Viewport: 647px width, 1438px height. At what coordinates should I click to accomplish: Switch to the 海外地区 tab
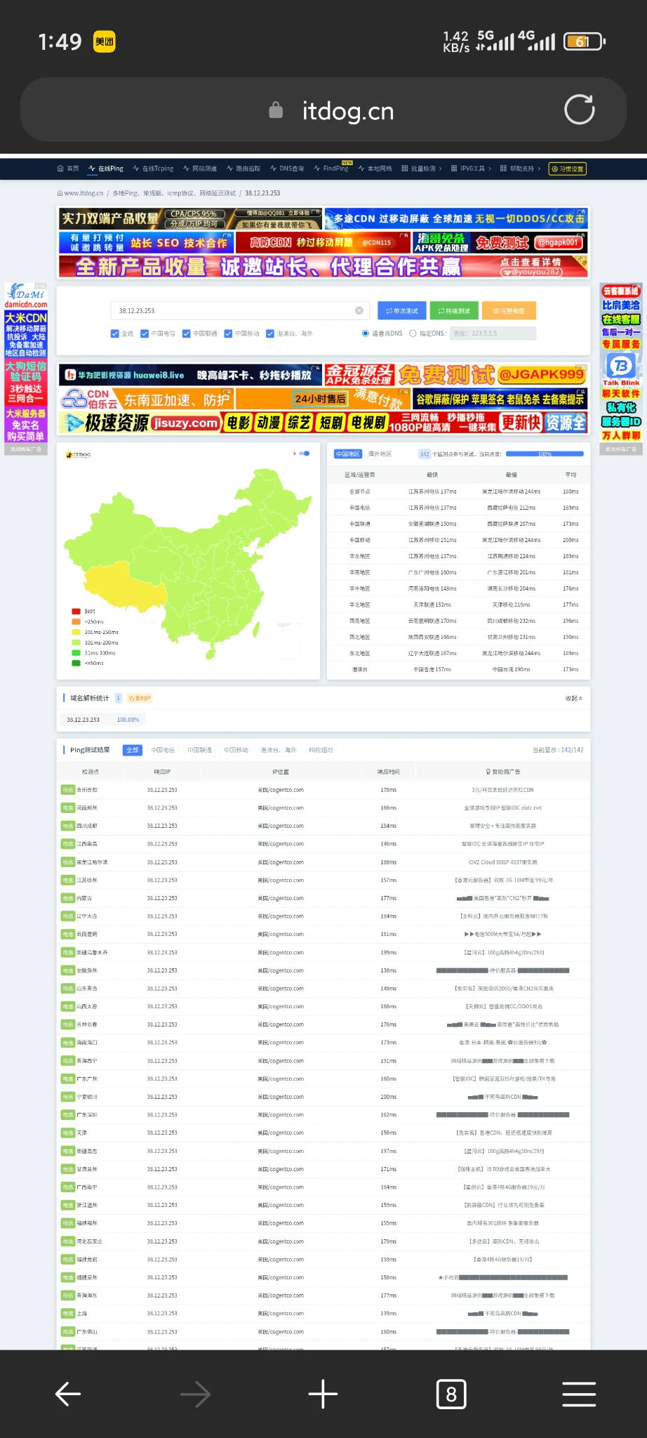[x=380, y=454]
